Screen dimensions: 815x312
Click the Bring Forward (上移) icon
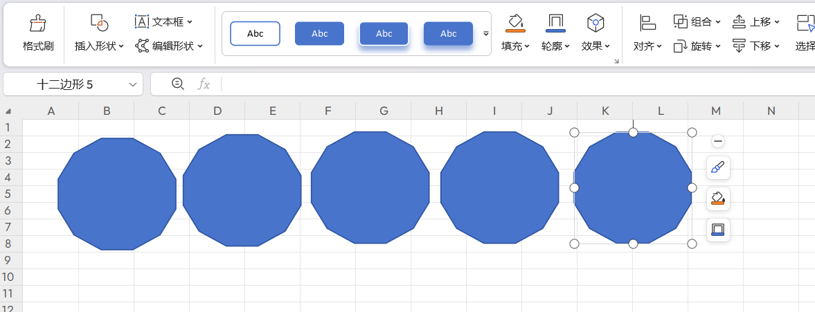click(739, 21)
